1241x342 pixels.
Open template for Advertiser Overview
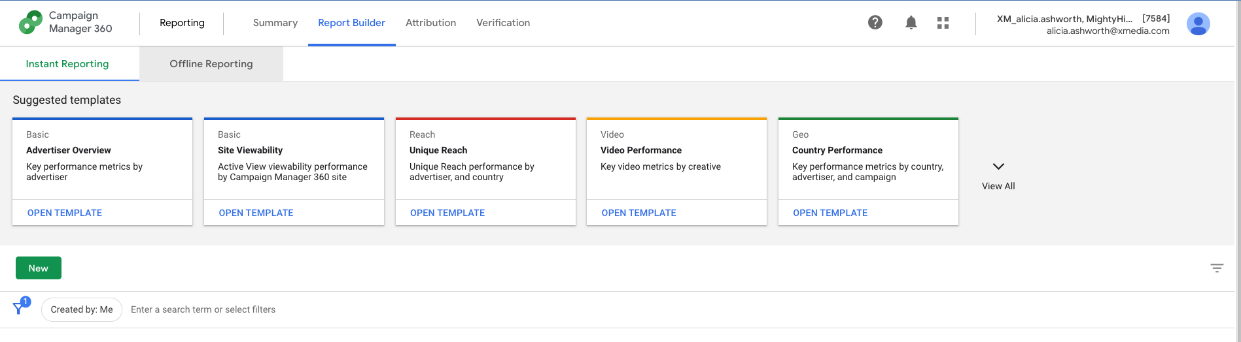click(65, 213)
